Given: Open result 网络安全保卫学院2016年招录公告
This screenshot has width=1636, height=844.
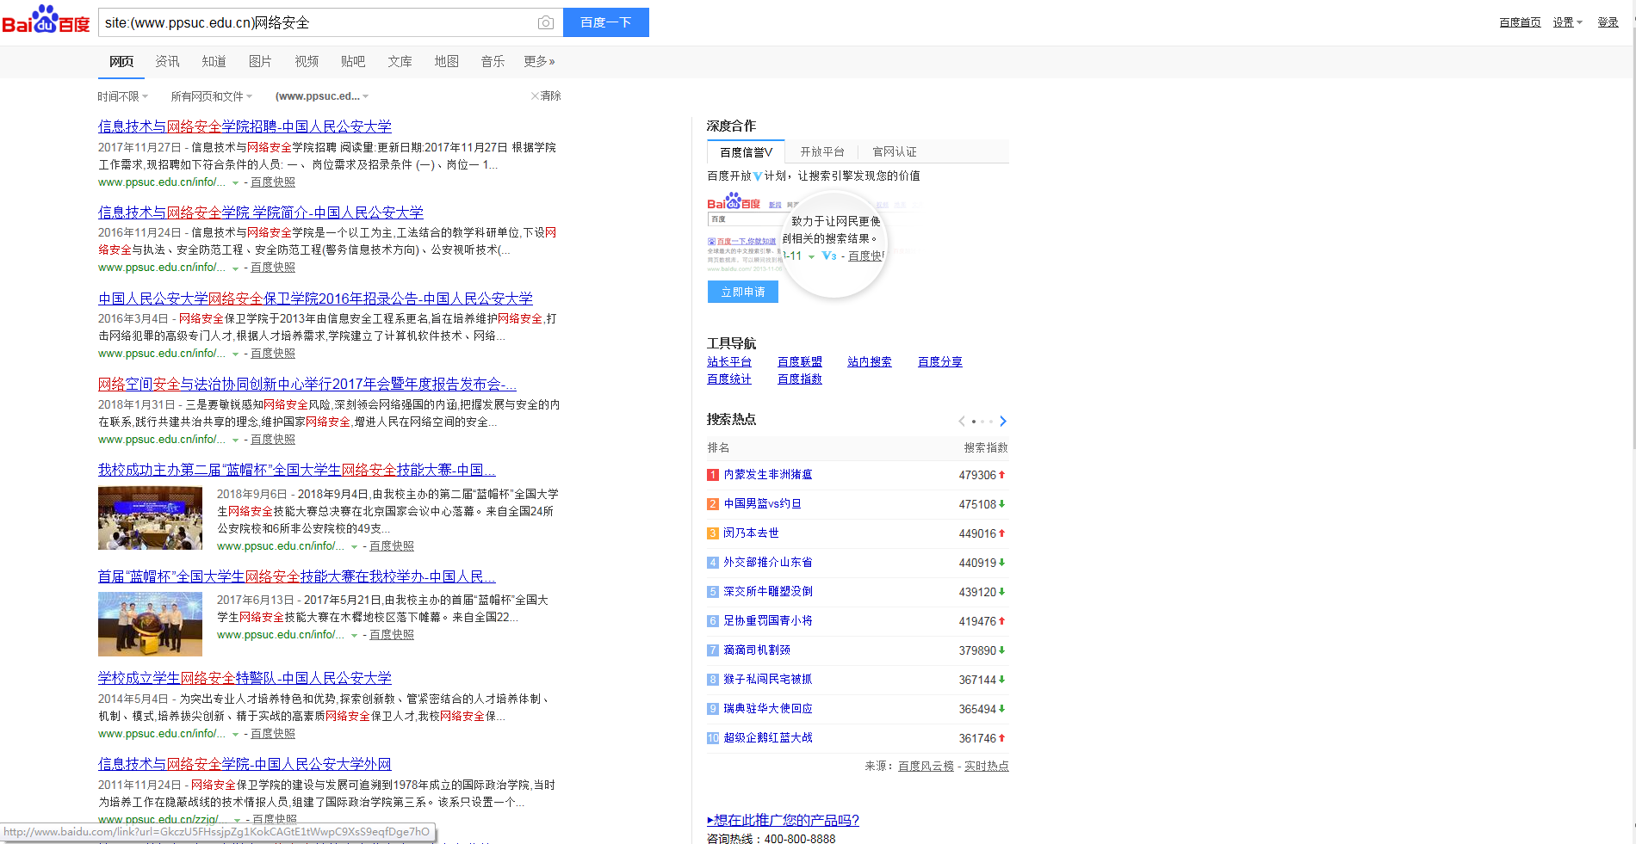Looking at the screenshot, I should pos(315,299).
